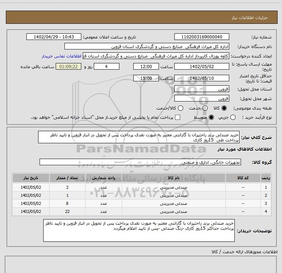Click the اطلاعات مجوزهای ارائه خدمت / کالا heading

(244, 252)
